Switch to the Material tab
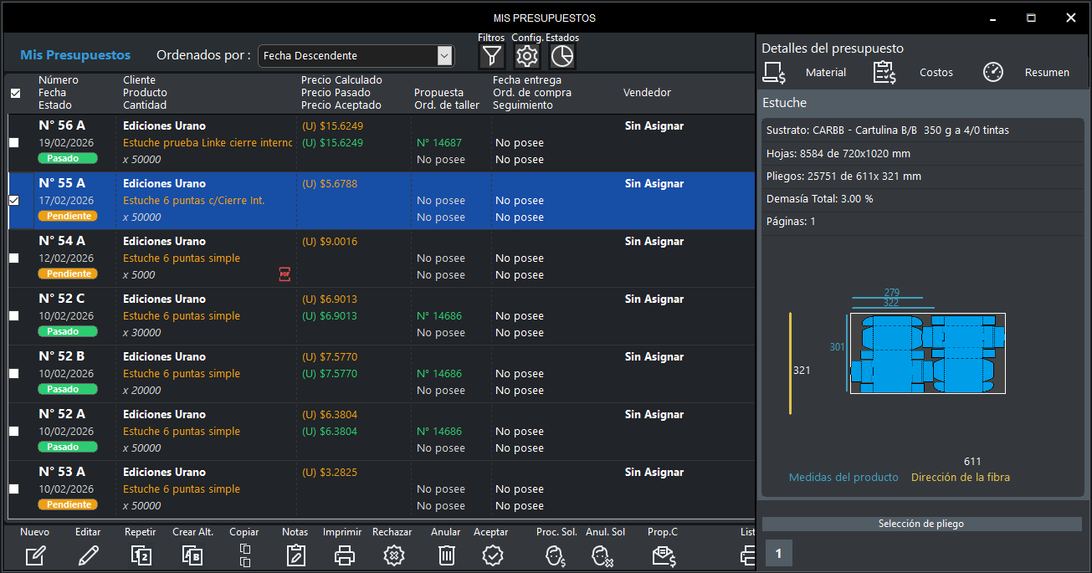Screen dimensions: 1092x573 (825, 73)
